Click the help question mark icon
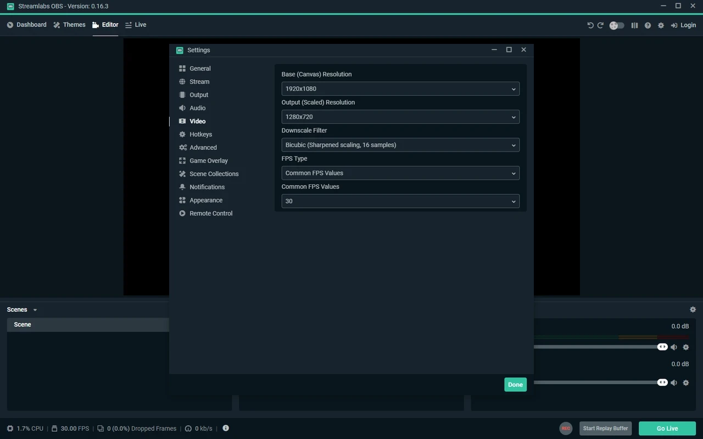 tap(648, 25)
